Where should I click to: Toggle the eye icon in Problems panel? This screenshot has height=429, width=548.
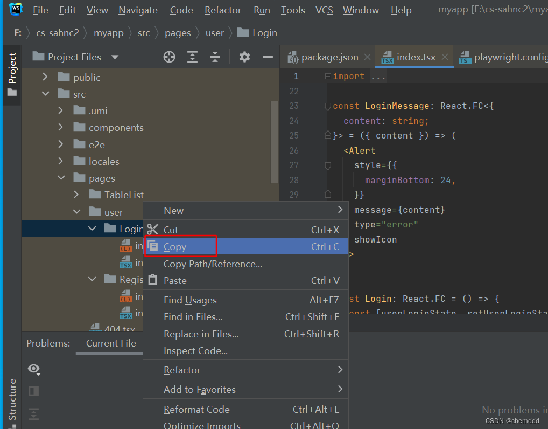point(34,369)
